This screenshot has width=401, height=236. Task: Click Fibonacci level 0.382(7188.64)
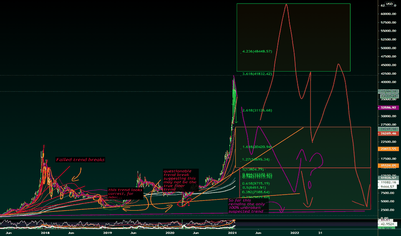coord(256,192)
